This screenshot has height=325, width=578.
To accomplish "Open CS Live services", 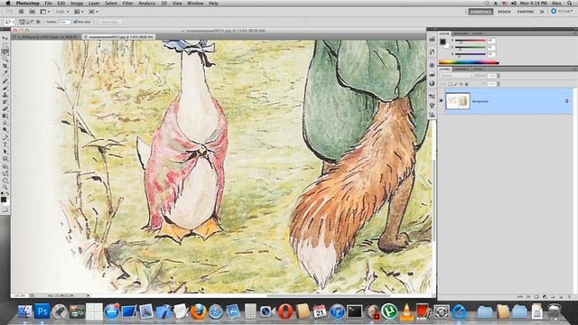I will coord(562,12).
